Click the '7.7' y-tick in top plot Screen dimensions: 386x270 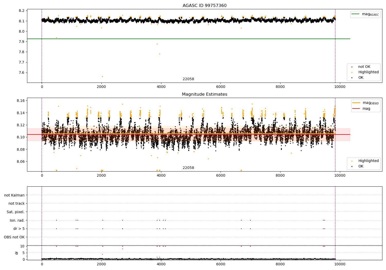[22, 62]
